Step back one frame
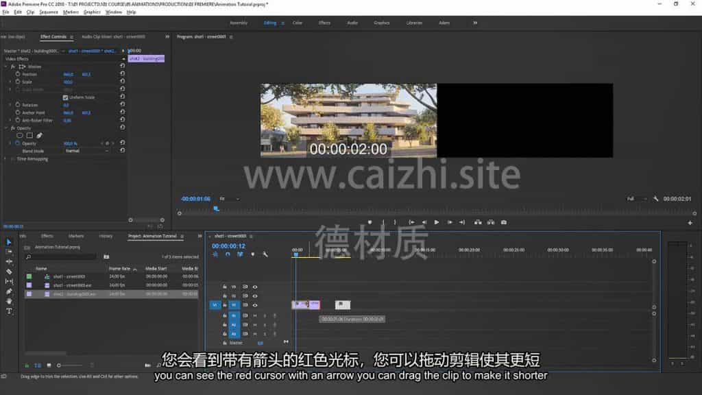This screenshot has height=395, width=702. pos(424,222)
